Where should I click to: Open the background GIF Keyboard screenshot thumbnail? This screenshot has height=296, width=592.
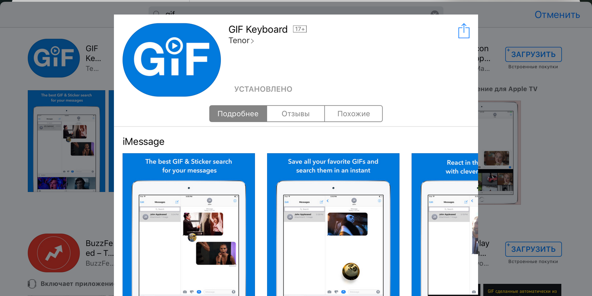pyautogui.click(x=67, y=141)
